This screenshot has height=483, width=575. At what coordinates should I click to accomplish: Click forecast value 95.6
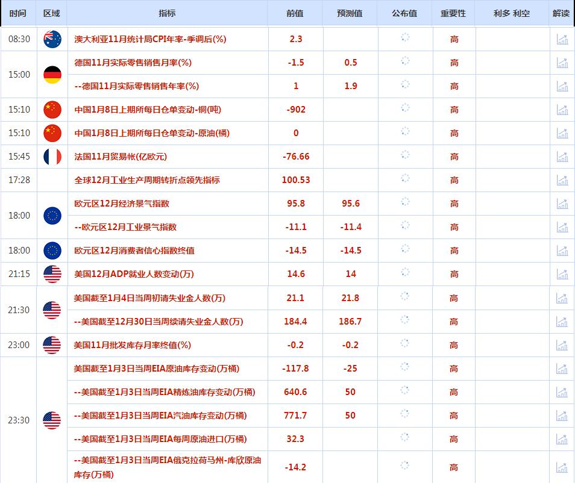tap(351, 204)
